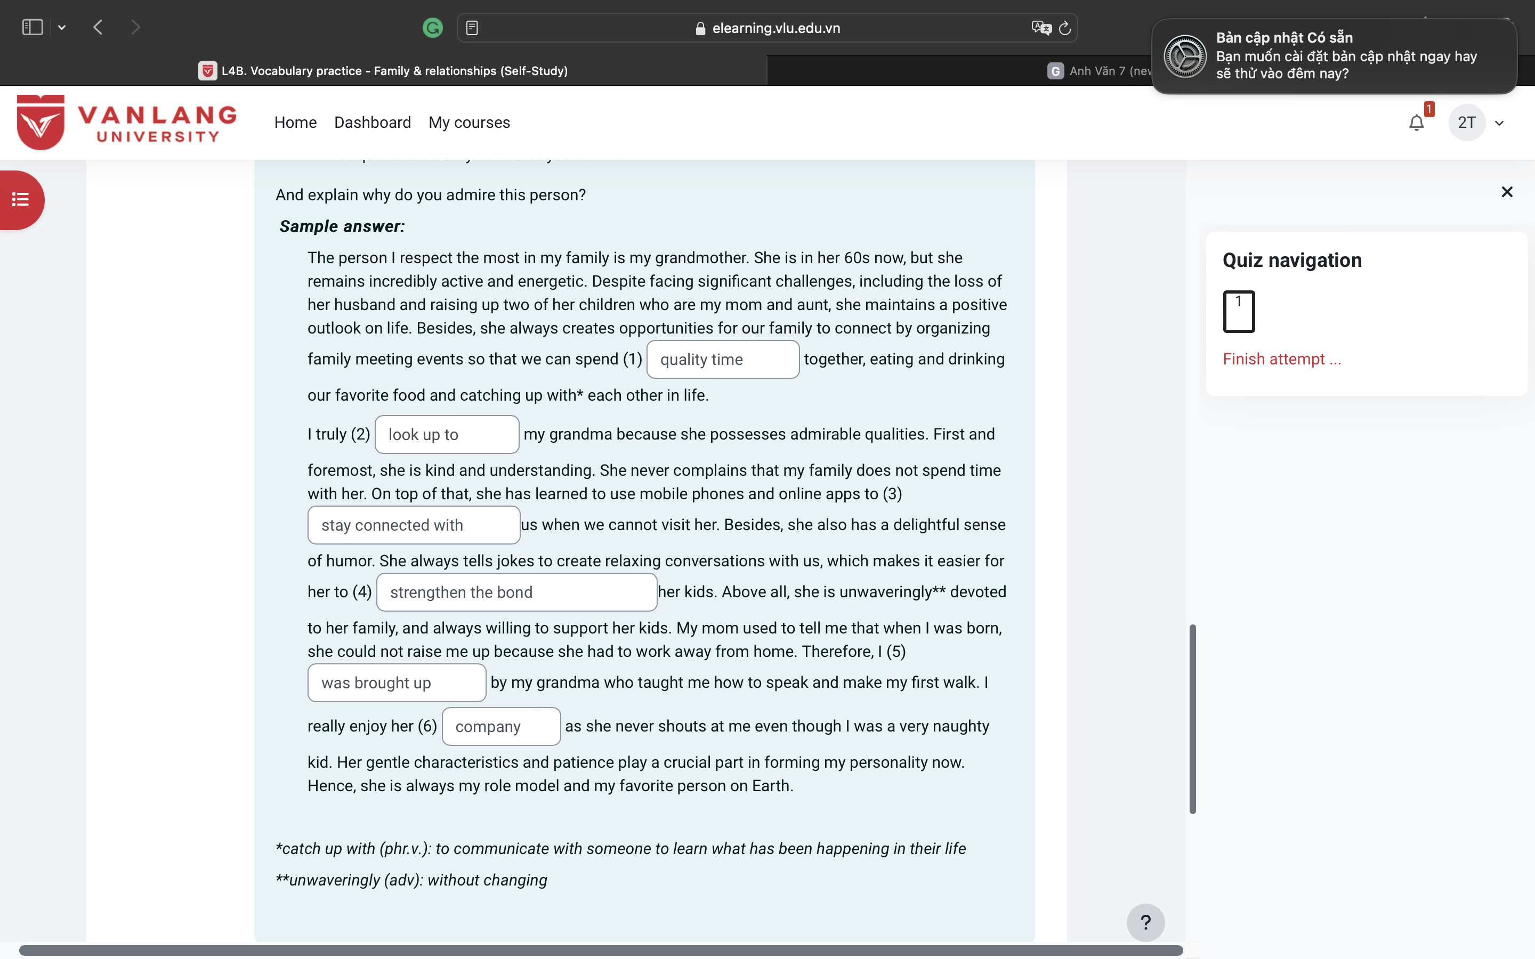1535x959 pixels.
Task: Close the quiz navigation drawer
Action: click(1507, 192)
